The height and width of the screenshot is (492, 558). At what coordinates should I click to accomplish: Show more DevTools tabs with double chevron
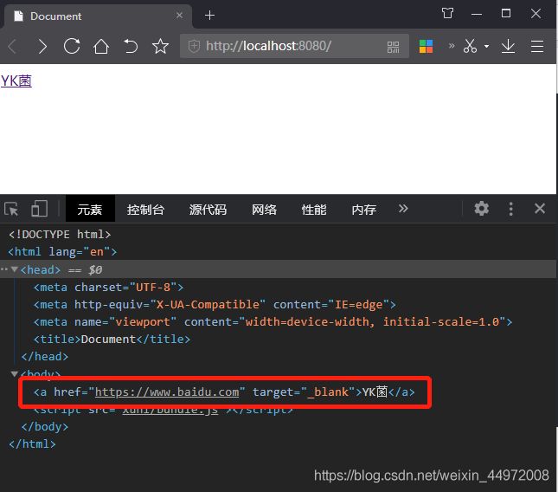click(x=403, y=209)
